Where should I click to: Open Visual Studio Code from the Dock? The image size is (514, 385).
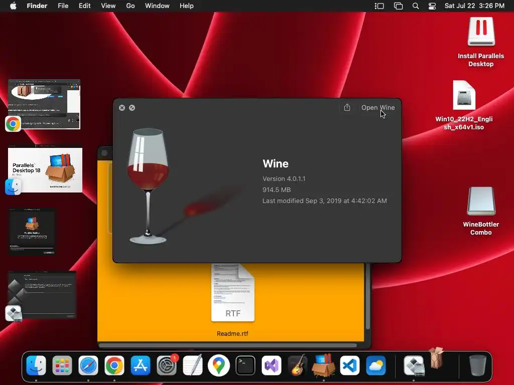pos(349,365)
